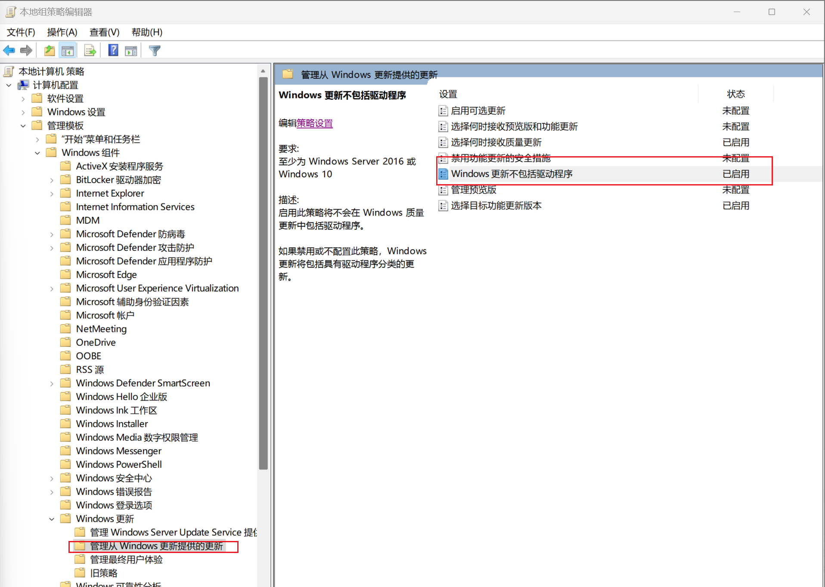Select 禁用功能更新的安全措施 policy
This screenshot has width=825, height=587.
(501, 158)
